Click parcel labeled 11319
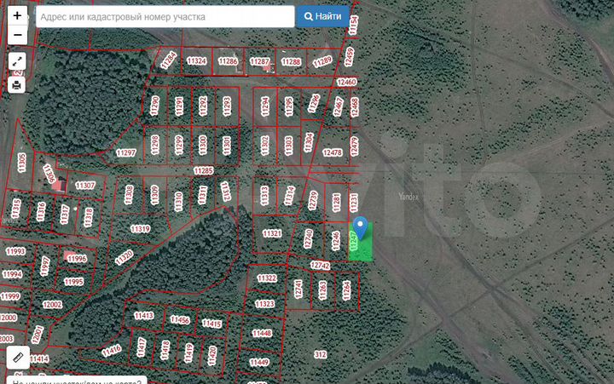Image resolution: width=614 pixels, height=384 pixels. coord(140,229)
